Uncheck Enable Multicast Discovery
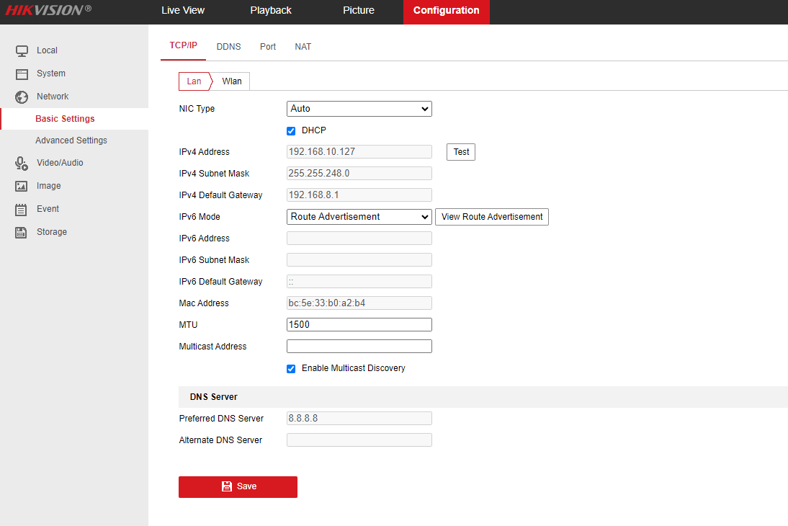Image resolution: width=788 pixels, height=526 pixels. point(290,368)
